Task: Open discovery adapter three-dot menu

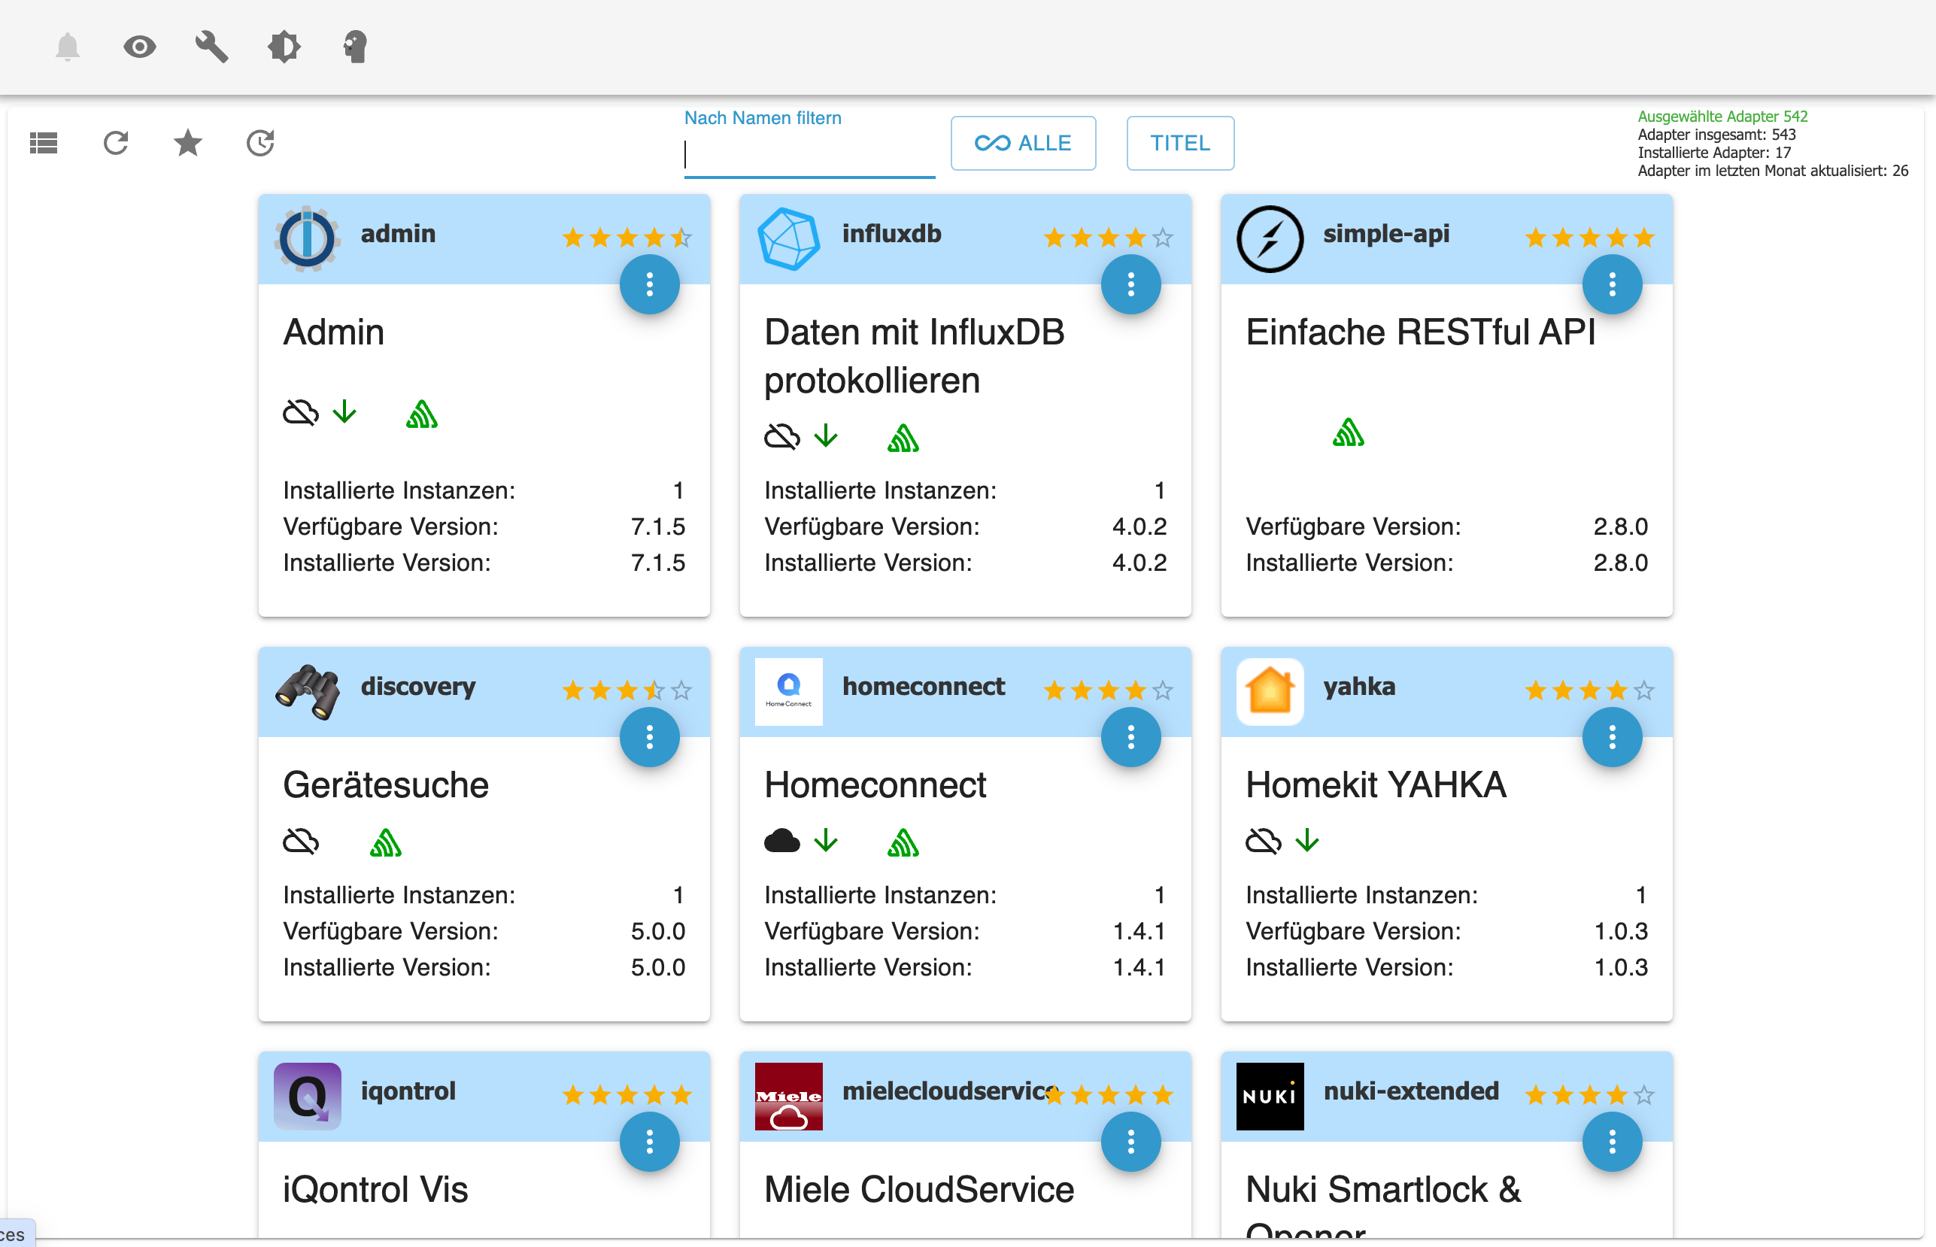Action: click(649, 737)
